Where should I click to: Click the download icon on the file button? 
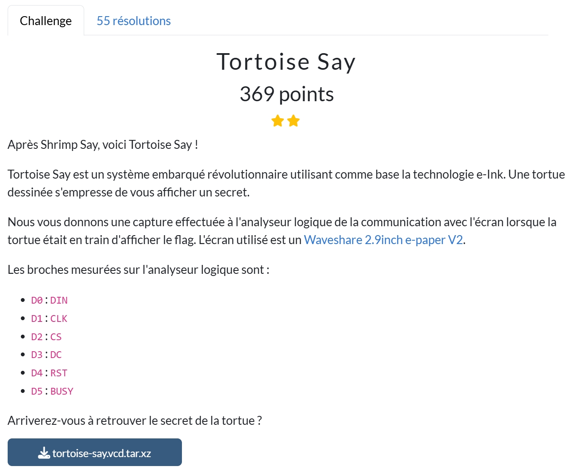click(43, 452)
